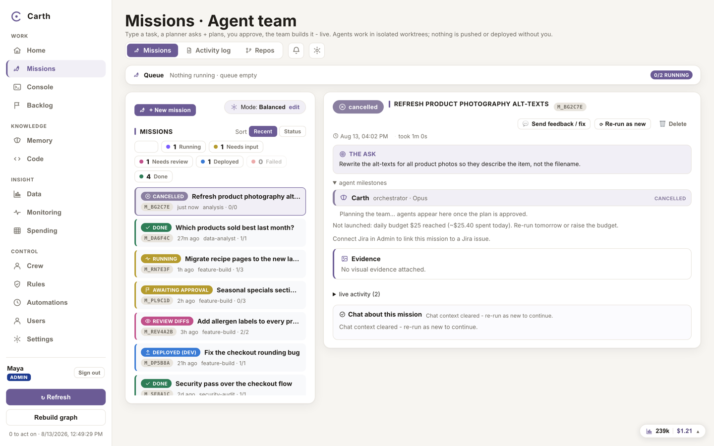The image size is (714, 446).
Task: Open the notifications bell
Action: tap(296, 51)
